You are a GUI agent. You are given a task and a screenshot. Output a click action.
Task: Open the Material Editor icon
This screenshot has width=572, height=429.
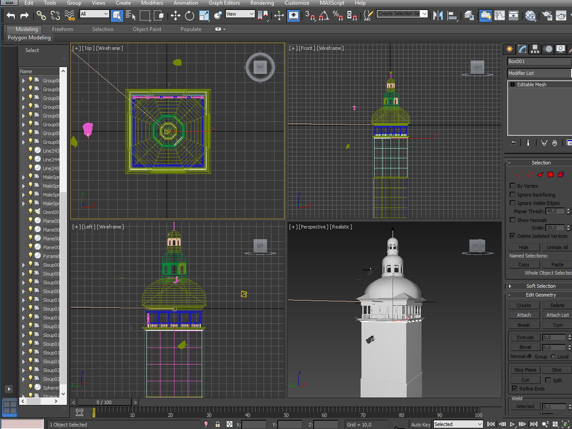pyautogui.click(x=530, y=15)
